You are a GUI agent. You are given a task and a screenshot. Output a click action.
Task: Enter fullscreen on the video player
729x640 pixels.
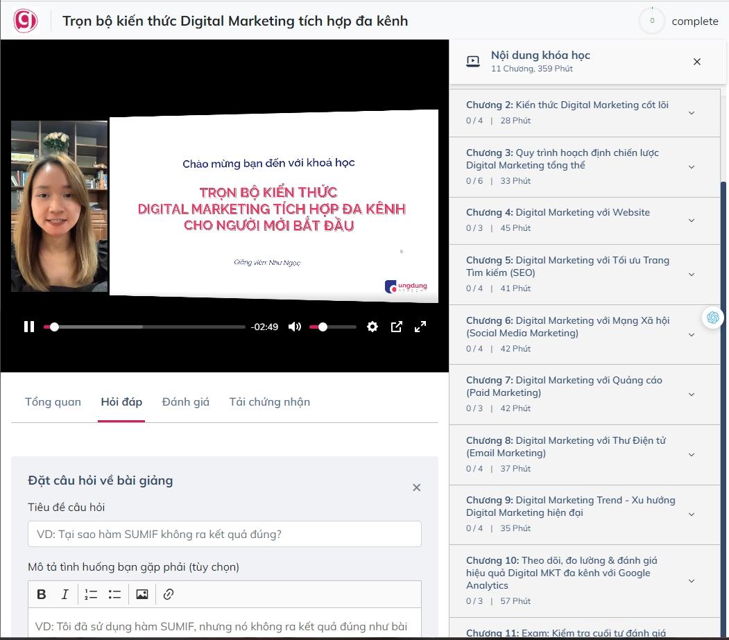click(420, 326)
